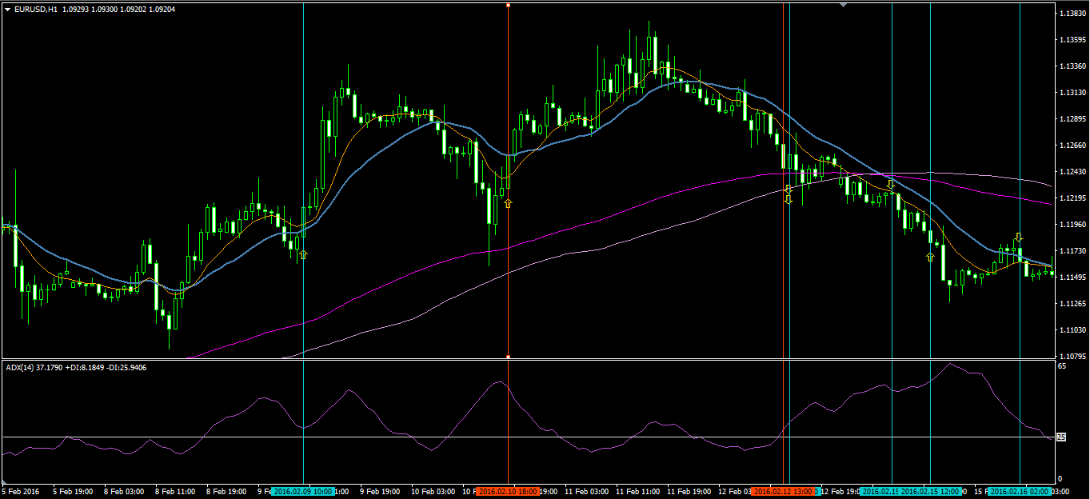
Task: Click the EURUSD,H1 chart title text
Action: click(x=32, y=9)
